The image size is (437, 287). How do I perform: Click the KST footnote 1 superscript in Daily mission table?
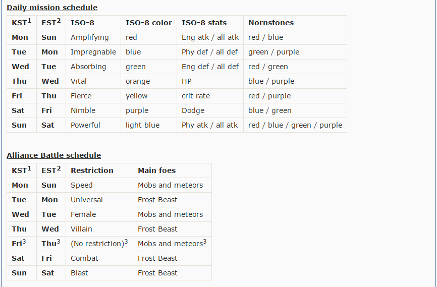29,21
